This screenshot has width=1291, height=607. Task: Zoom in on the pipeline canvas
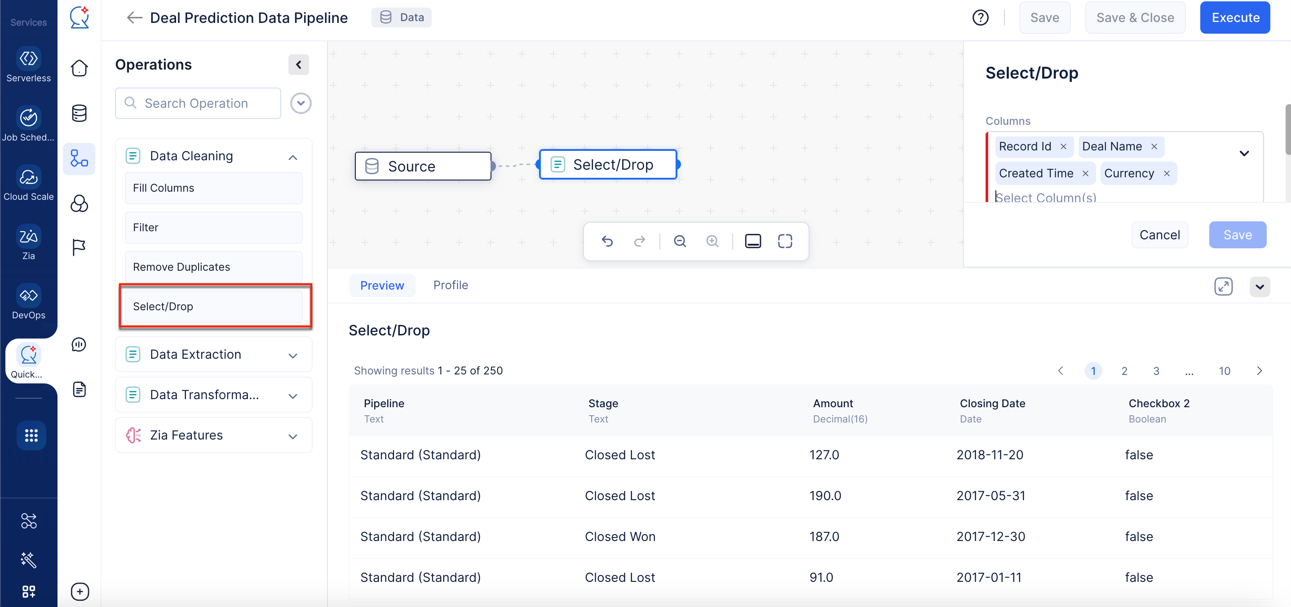point(712,242)
